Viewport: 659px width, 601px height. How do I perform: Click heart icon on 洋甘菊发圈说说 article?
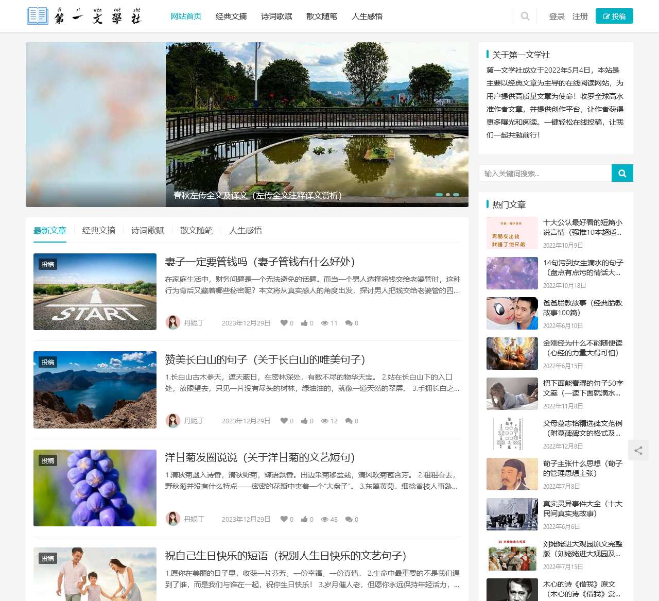pyautogui.click(x=284, y=519)
